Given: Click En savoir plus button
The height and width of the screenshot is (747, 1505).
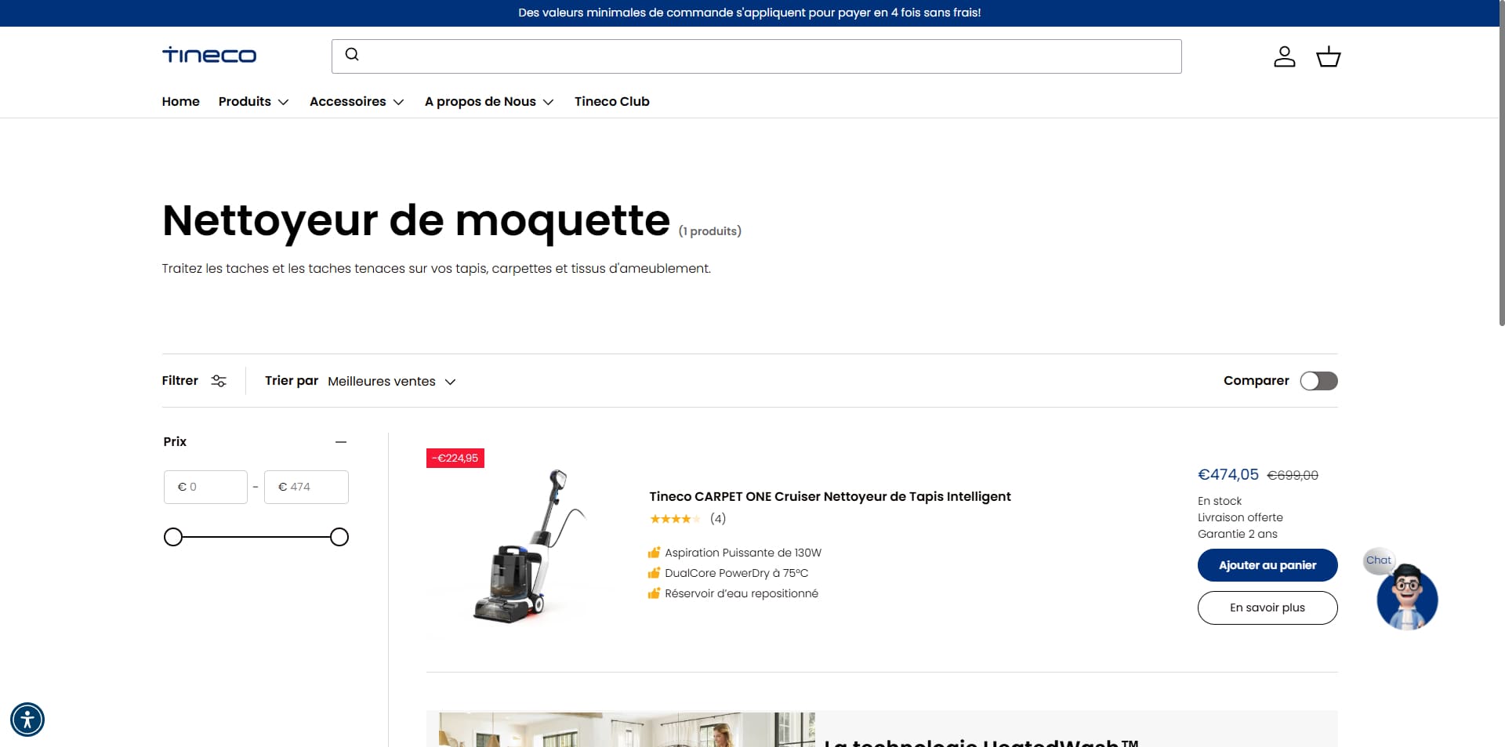Looking at the screenshot, I should tap(1267, 607).
